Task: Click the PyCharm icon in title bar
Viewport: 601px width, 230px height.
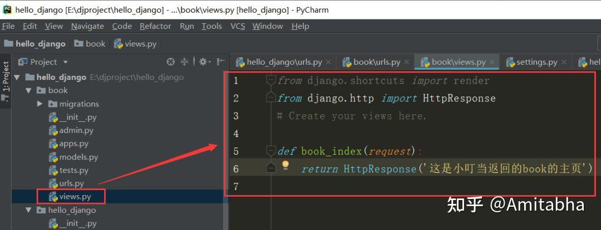Action: point(7,9)
